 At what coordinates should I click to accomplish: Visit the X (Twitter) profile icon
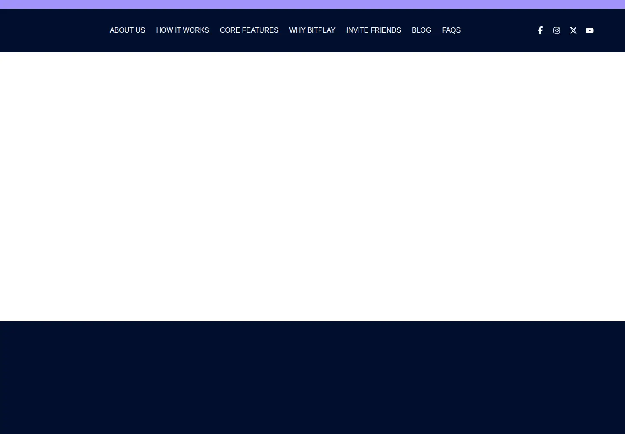coord(573,30)
